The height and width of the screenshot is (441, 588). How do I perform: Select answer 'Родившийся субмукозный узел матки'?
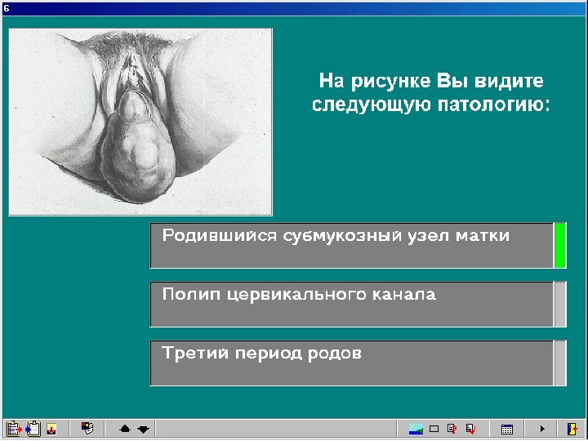(352, 246)
